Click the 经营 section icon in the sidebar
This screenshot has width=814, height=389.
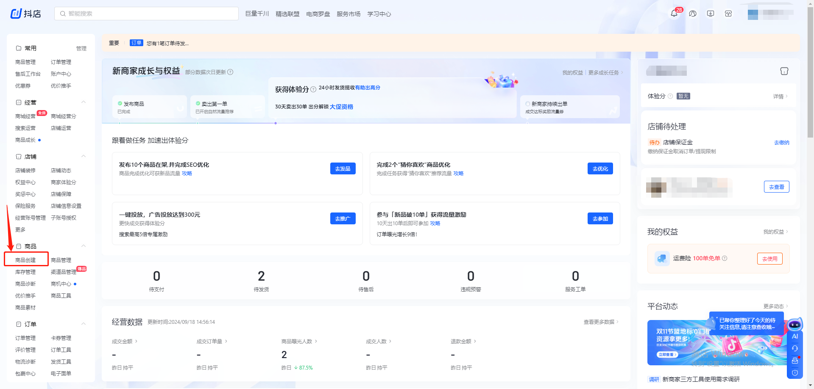coord(19,102)
